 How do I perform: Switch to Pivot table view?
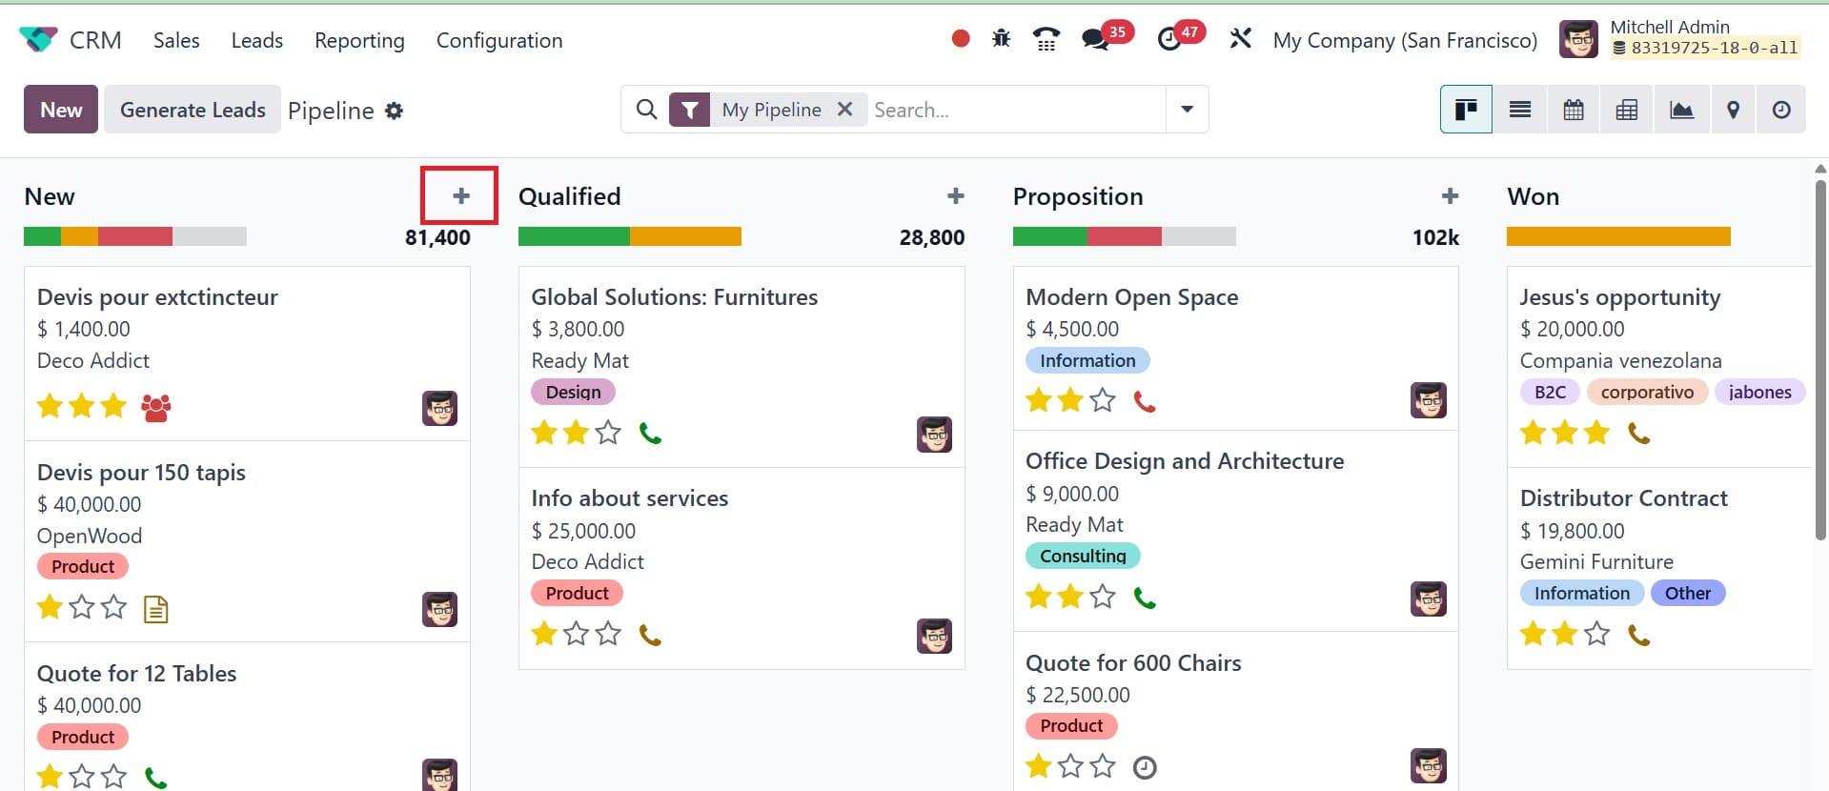point(1627,110)
